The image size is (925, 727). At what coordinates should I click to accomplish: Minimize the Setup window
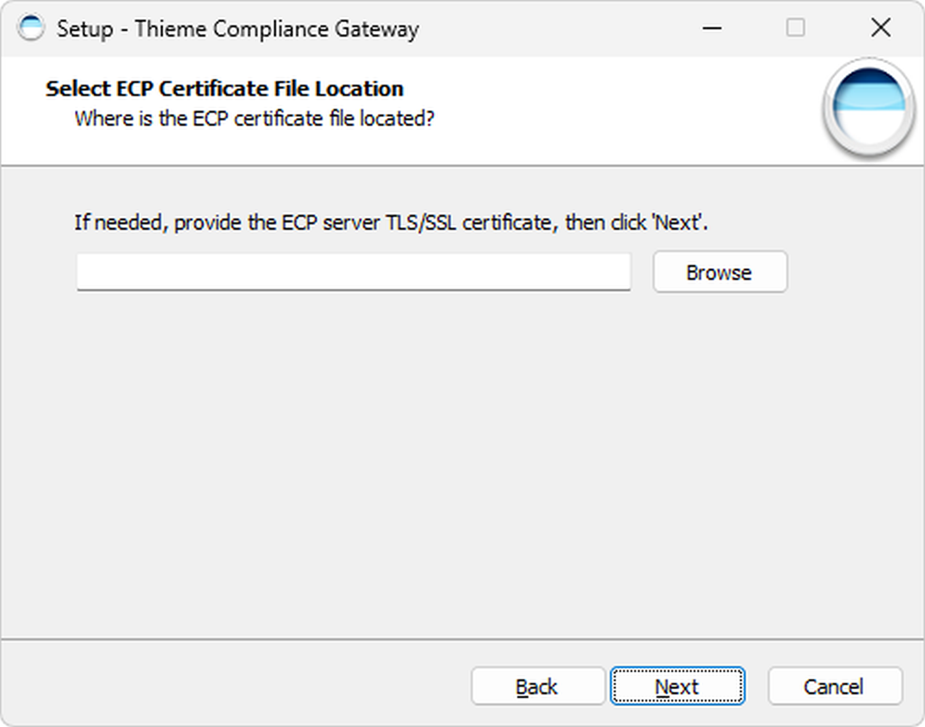[x=712, y=28]
